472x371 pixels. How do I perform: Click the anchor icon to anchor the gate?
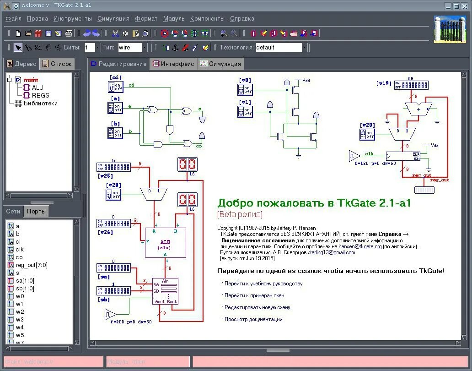[x=175, y=47]
